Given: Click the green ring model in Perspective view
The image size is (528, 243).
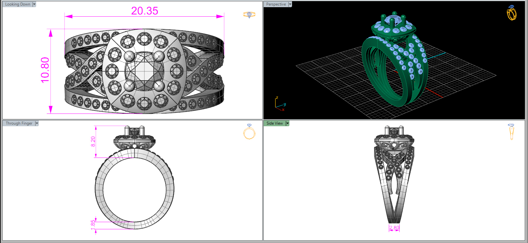Looking at the screenshot, I should [x=394, y=59].
